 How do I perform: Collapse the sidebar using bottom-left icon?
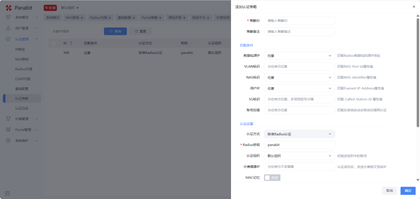pyautogui.click(x=7, y=193)
